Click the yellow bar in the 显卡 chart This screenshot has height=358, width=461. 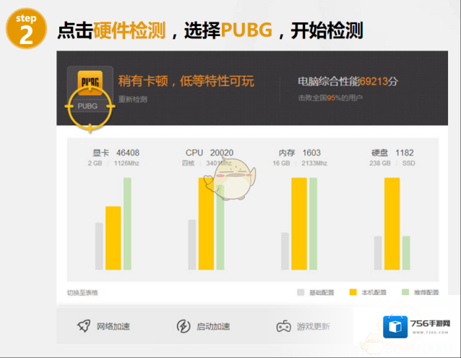pyautogui.click(x=113, y=238)
